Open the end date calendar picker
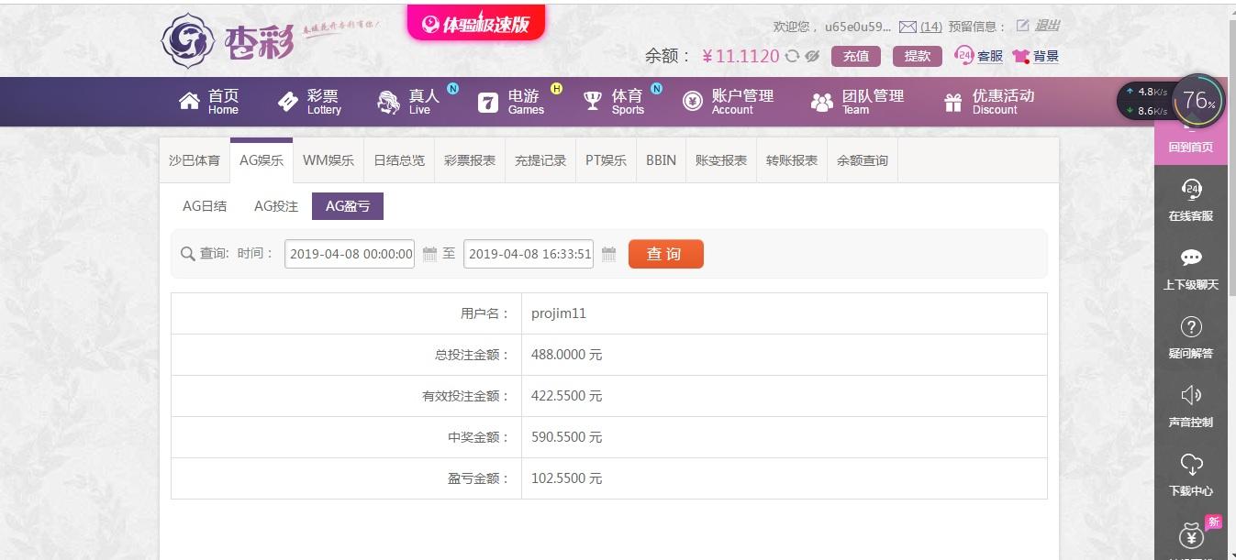Screen dimensions: 1236x560 coord(608,254)
